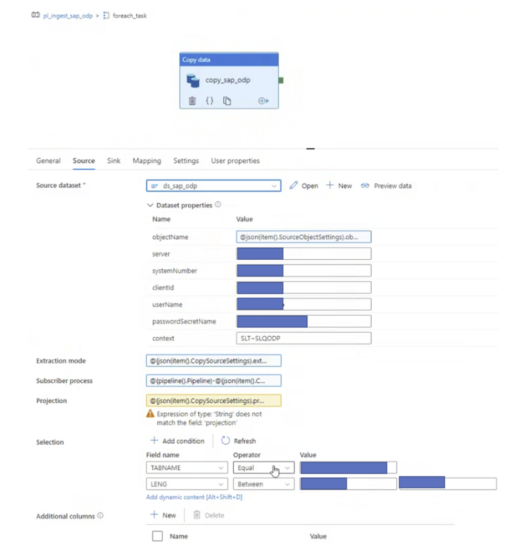Viewport: 520px width, 552px height.
Task: Switch to the Mapping tab
Action: click(146, 161)
